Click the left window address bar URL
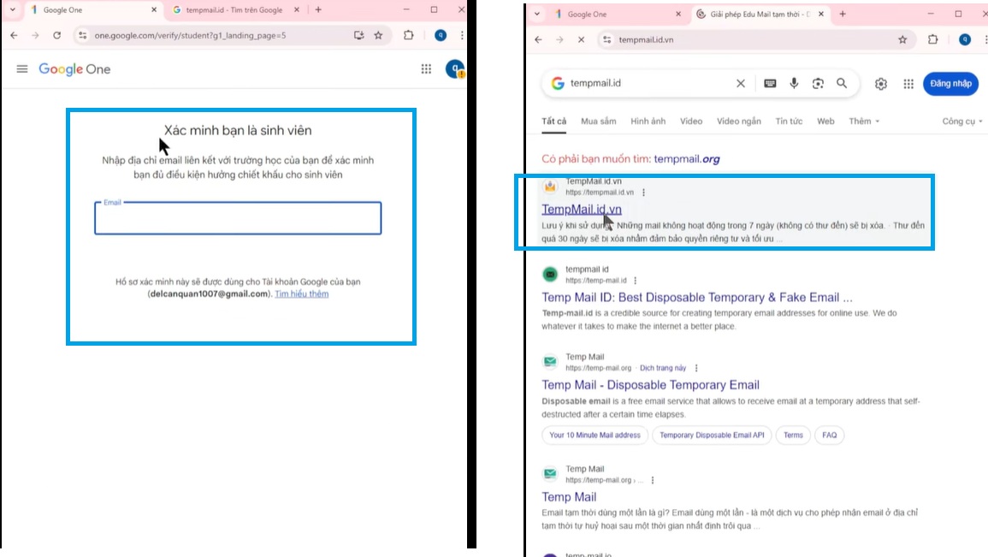Screen dimensions: 988x557 click(190, 35)
